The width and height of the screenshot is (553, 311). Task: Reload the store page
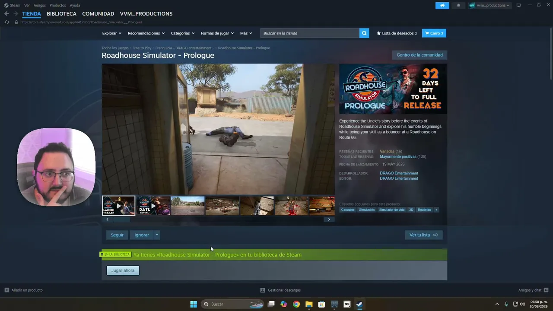click(6, 22)
